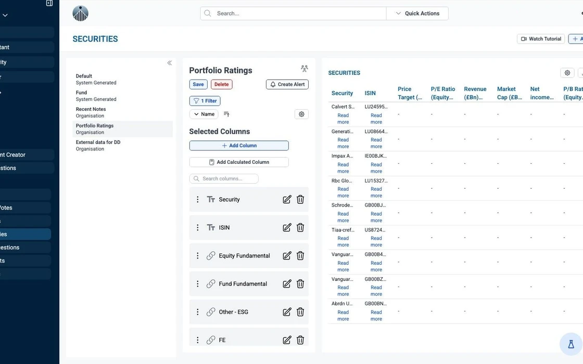Click the "GB00BZ..." ISIN cell
Image resolution: width=583 pixels, height=364 pixels.
coord(375,279)
